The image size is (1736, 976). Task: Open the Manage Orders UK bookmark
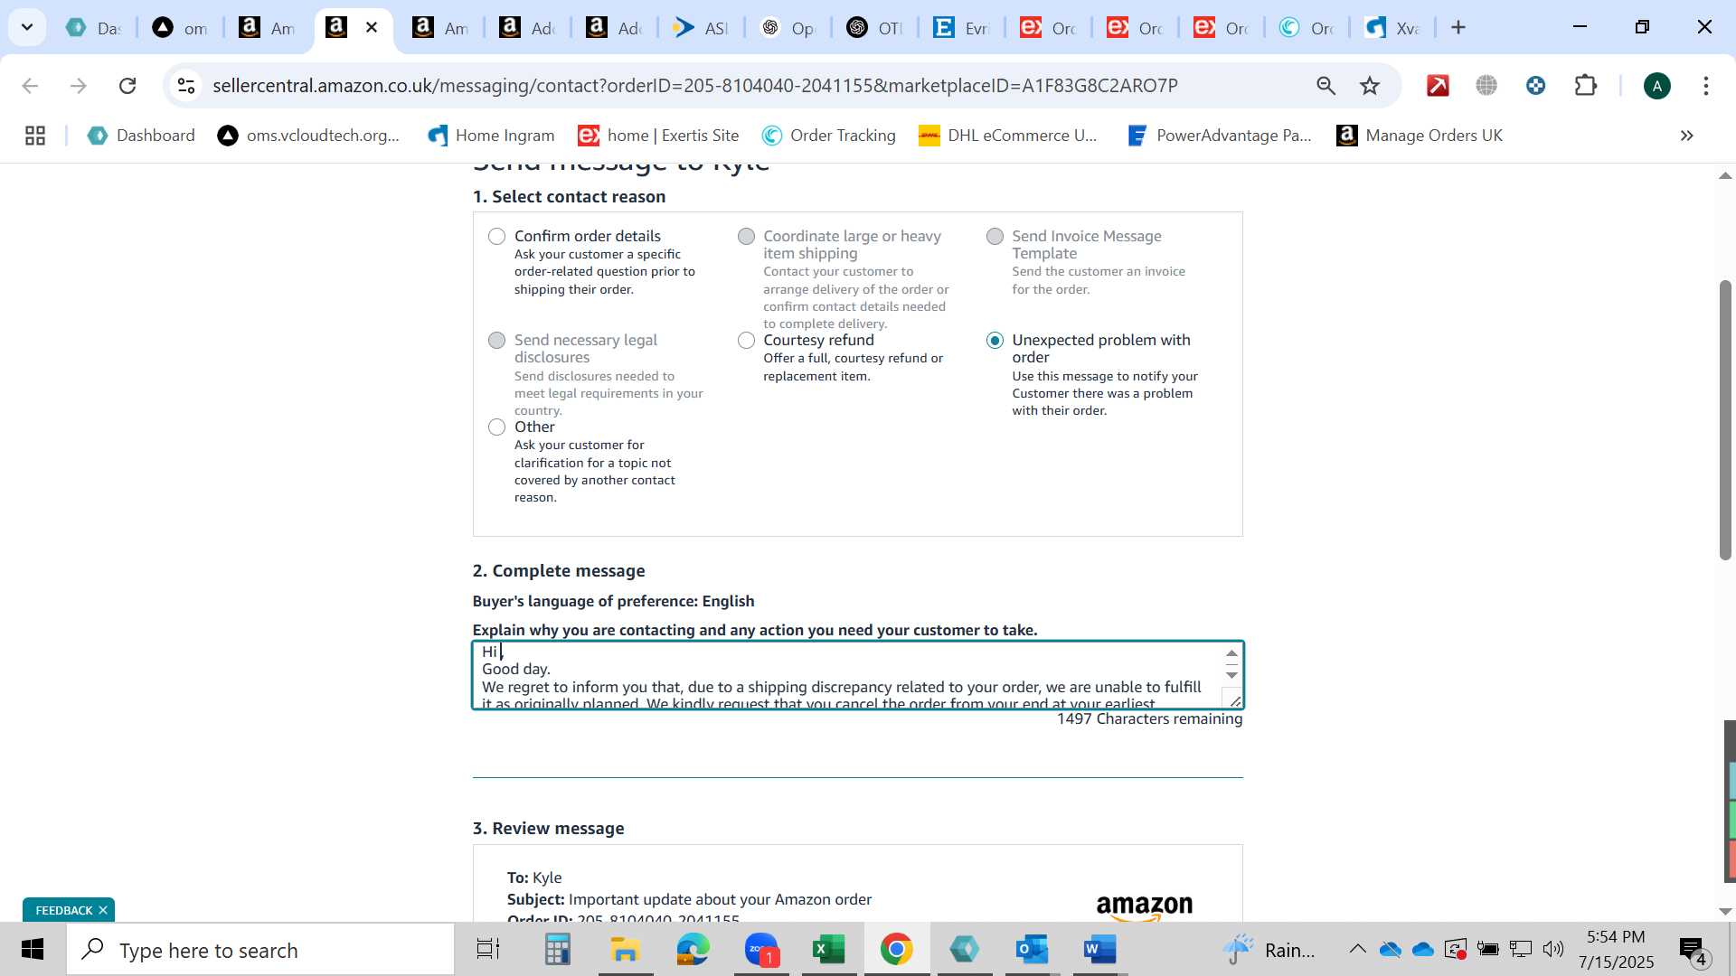coord(1420,136)
